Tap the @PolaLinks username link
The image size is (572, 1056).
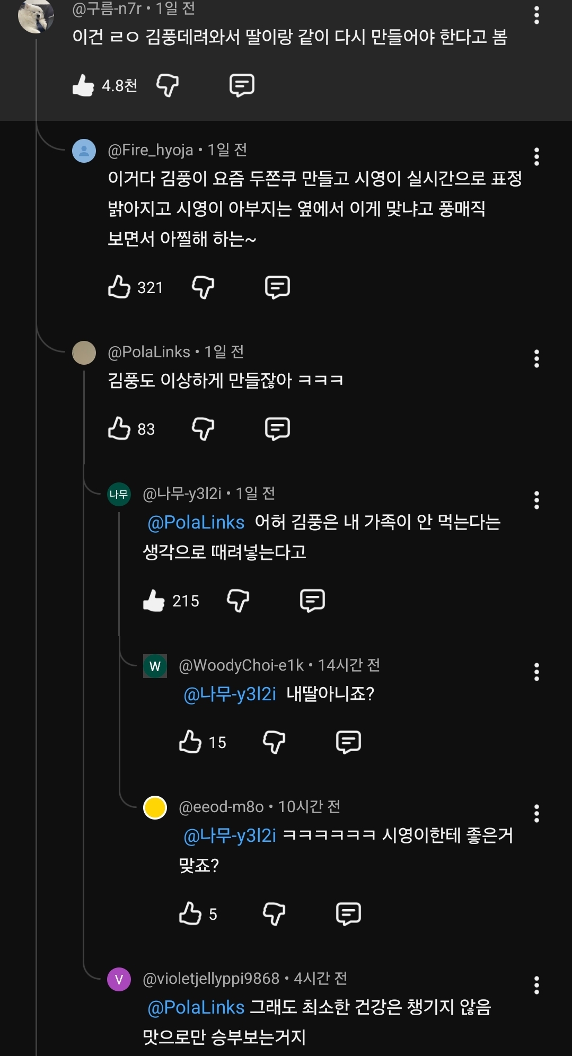pyautogui.click(x=148, y=352)
